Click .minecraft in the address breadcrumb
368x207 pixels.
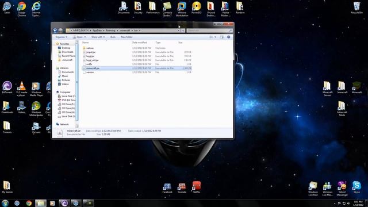click(125, 30)
